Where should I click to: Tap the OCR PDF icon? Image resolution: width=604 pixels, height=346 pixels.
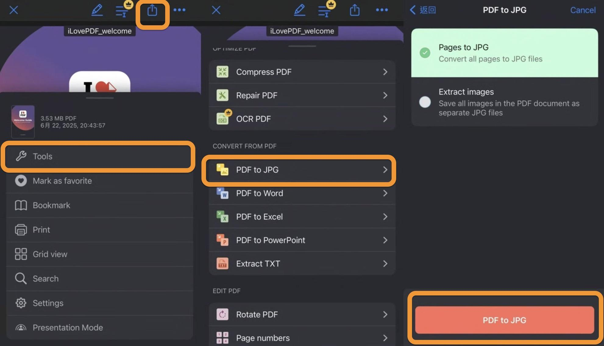[x=224, y=117]
